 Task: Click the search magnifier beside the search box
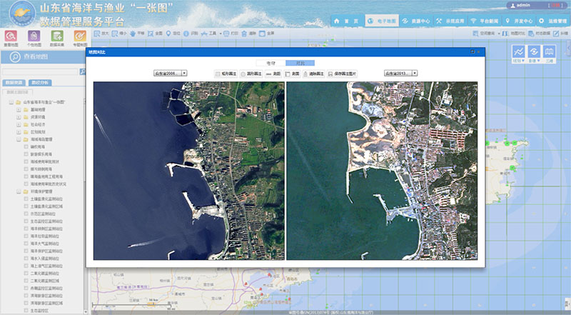click(x=83, y=72)
